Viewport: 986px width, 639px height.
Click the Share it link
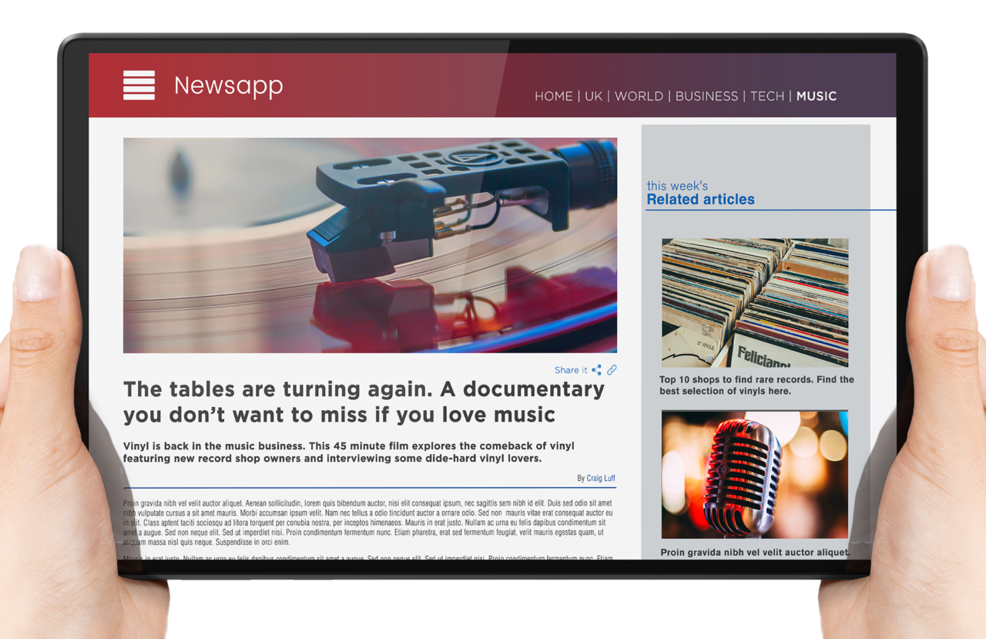pos(571,371)
